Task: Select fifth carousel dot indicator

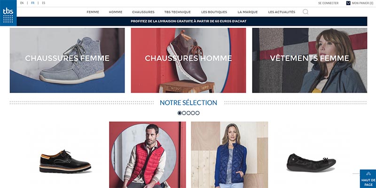Action: 197,113
